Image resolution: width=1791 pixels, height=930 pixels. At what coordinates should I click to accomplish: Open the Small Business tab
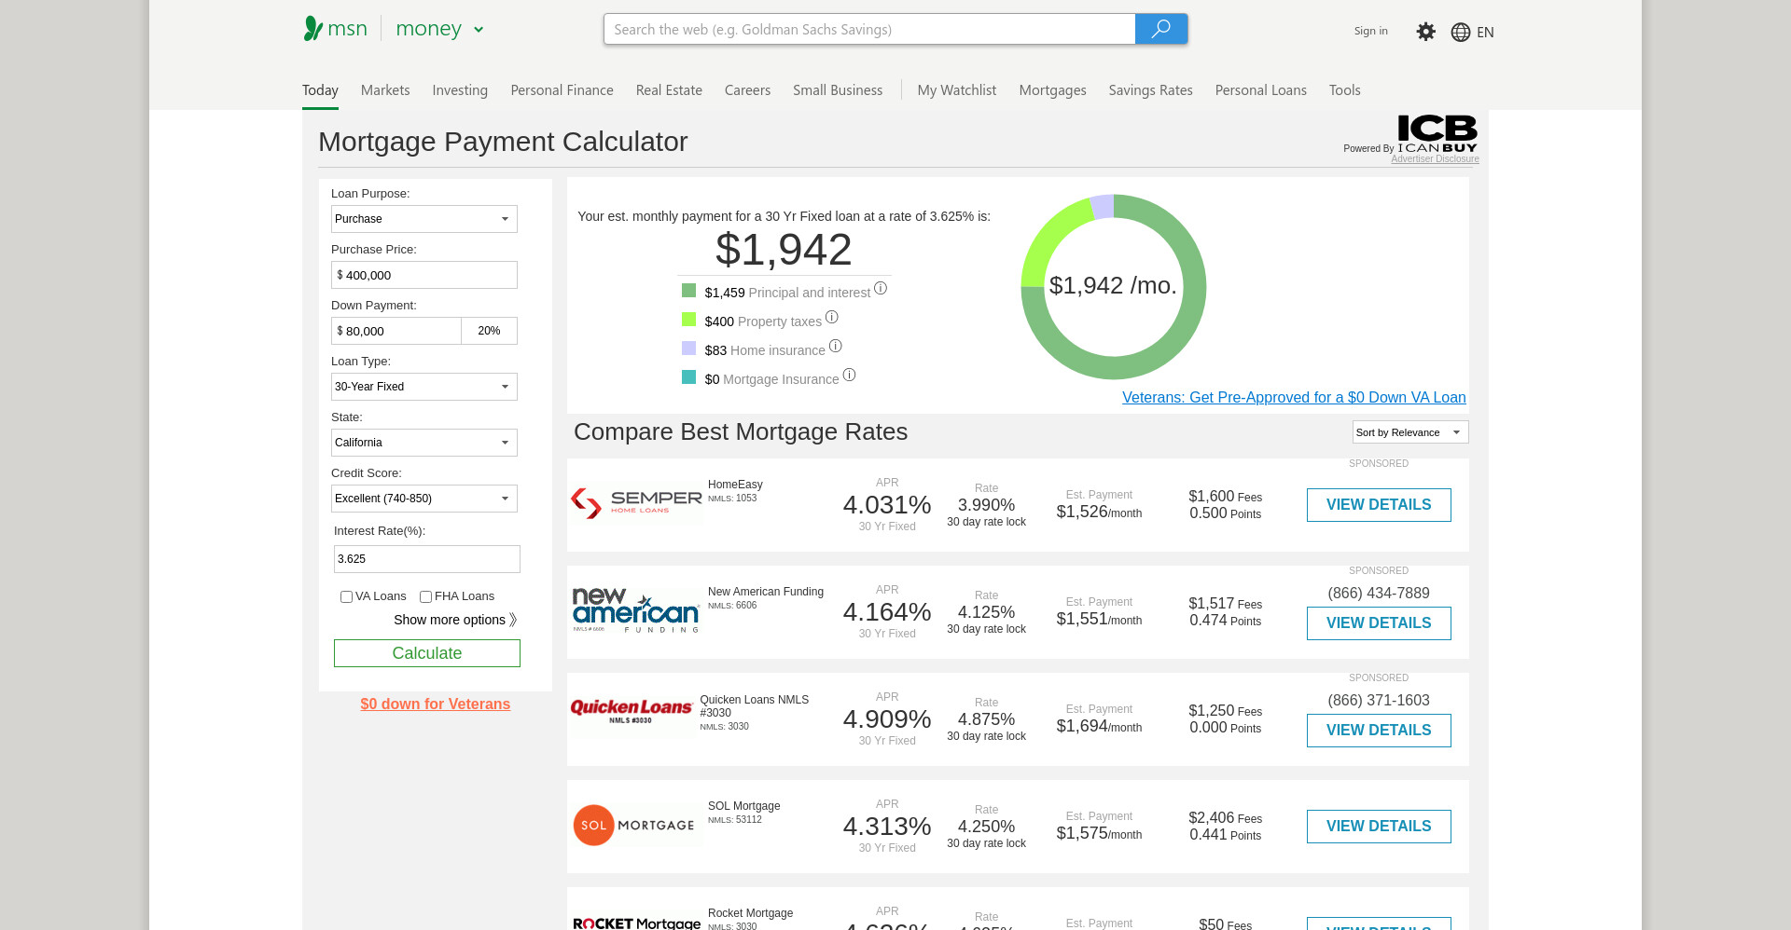[838, 90]
